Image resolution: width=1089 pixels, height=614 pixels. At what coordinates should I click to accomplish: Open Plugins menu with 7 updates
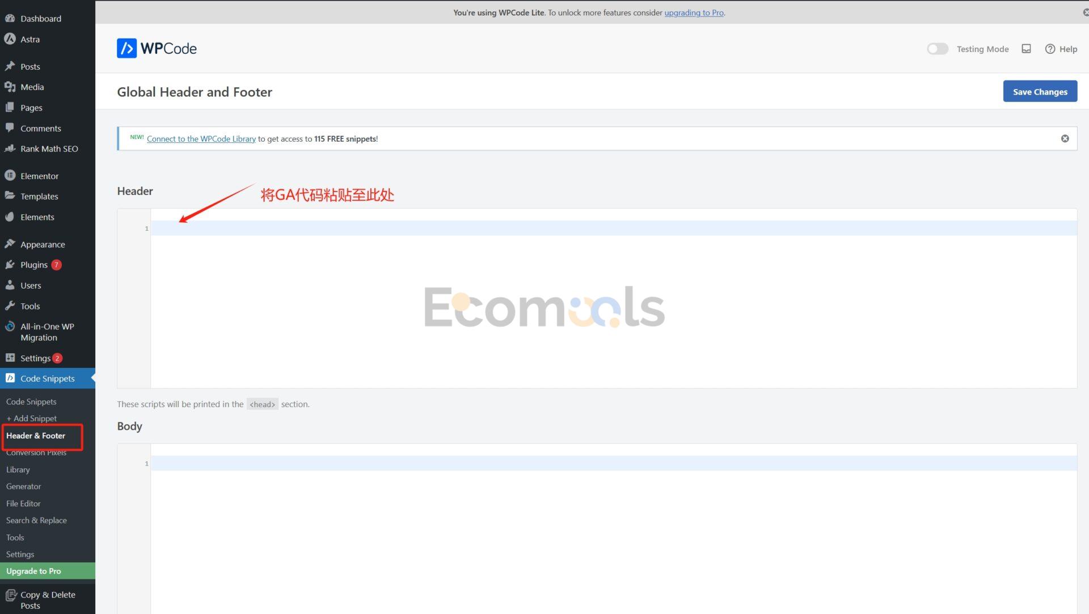(x=48, y=265)
